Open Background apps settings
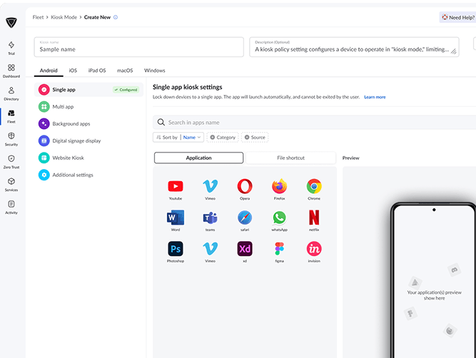 tap(88, 124)
